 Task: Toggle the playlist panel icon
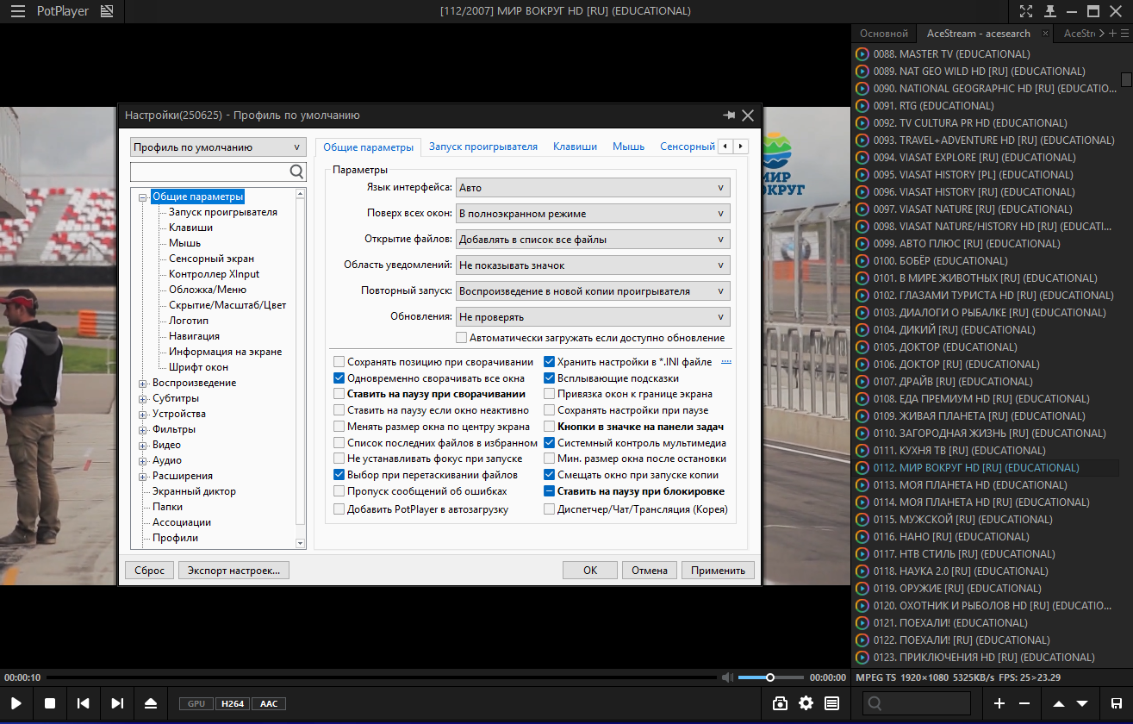831,703
